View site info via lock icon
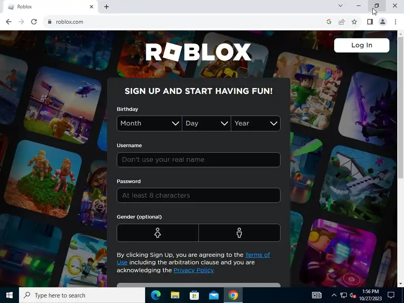This screenshot has width=404, height=303. click(x=50, y=22)
